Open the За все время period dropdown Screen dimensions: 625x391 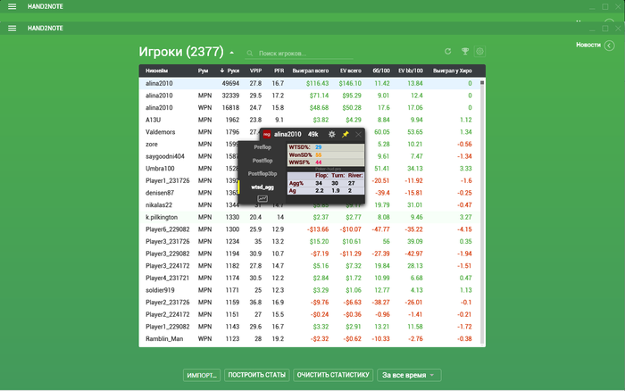click(x=409, y=375)
